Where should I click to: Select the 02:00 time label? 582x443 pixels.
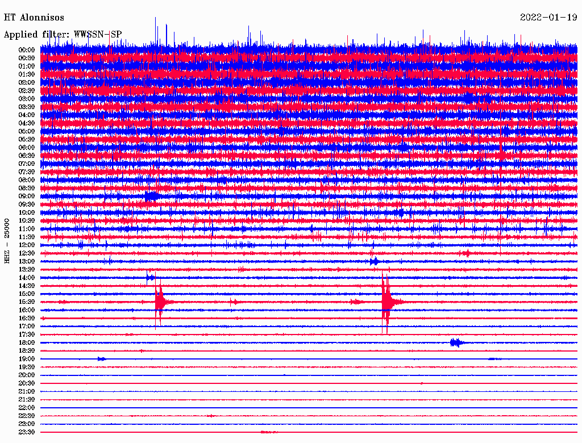click(x=27, y=82)
